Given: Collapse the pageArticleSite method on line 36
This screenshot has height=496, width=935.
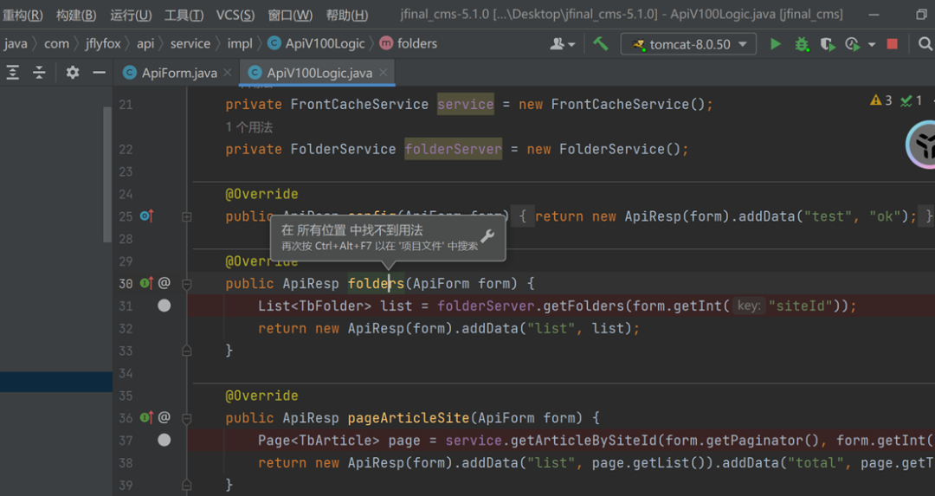Looking at the screenshot, I should point(187,418).
